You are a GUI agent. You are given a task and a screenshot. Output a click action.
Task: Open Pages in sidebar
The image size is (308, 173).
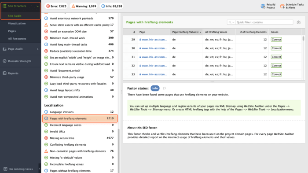pyautogui.click(x=12, y=31)
